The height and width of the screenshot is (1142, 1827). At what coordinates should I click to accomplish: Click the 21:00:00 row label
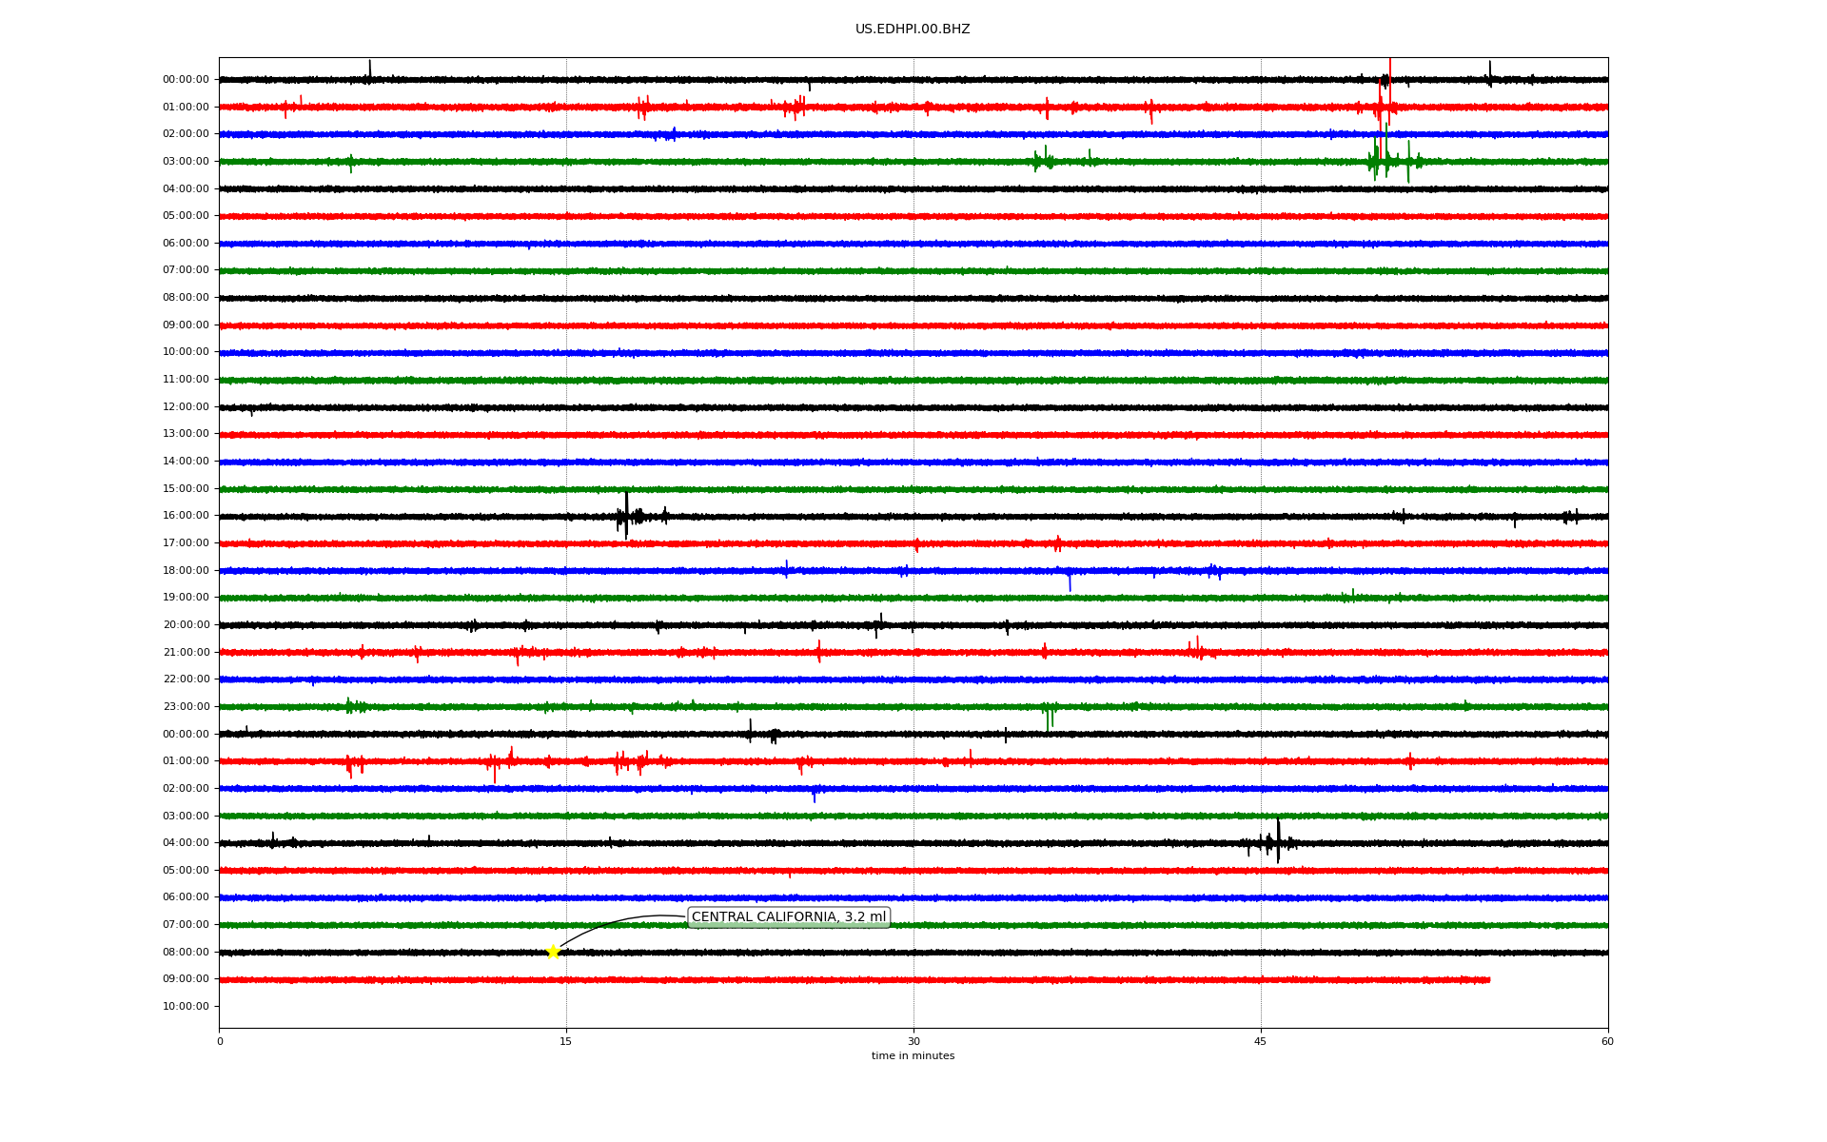click(186, 653)
